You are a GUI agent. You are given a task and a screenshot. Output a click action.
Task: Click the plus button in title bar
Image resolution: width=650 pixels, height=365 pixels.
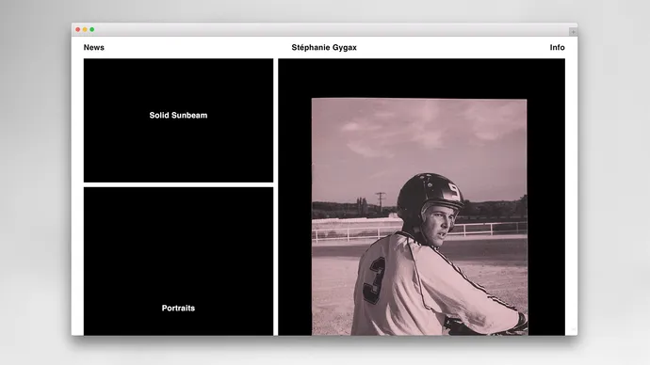point(573,32)
